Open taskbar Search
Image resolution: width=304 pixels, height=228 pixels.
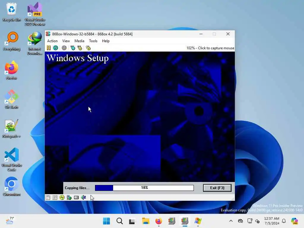point(119,221)
